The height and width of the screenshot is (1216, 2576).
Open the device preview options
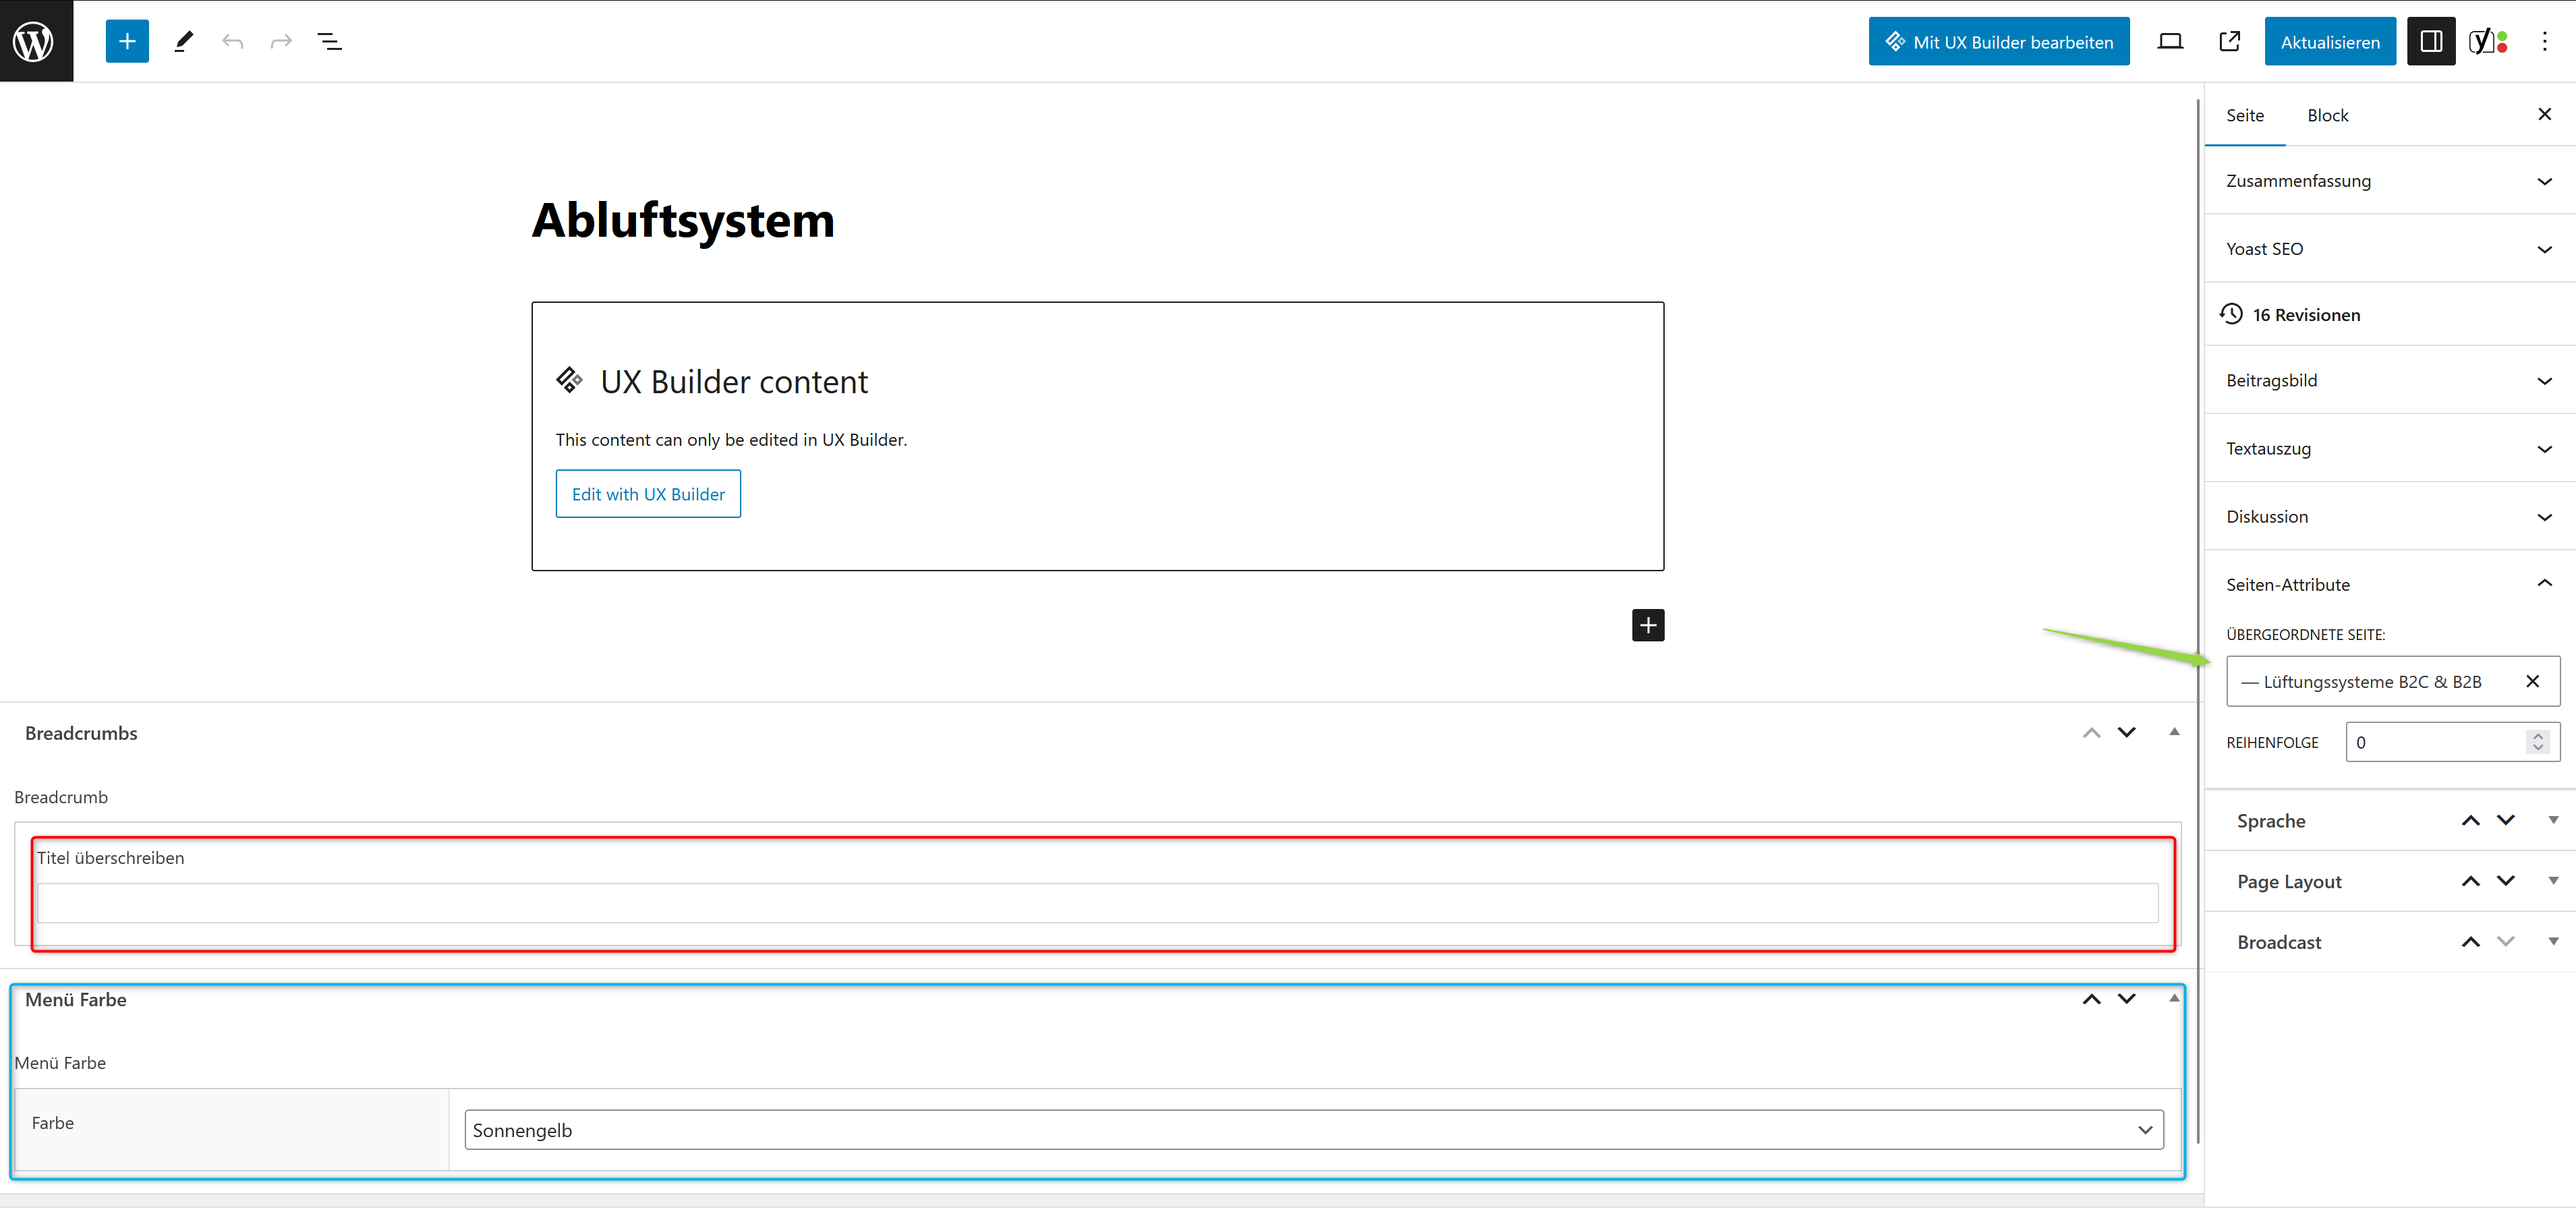(x=2170, y=41)
